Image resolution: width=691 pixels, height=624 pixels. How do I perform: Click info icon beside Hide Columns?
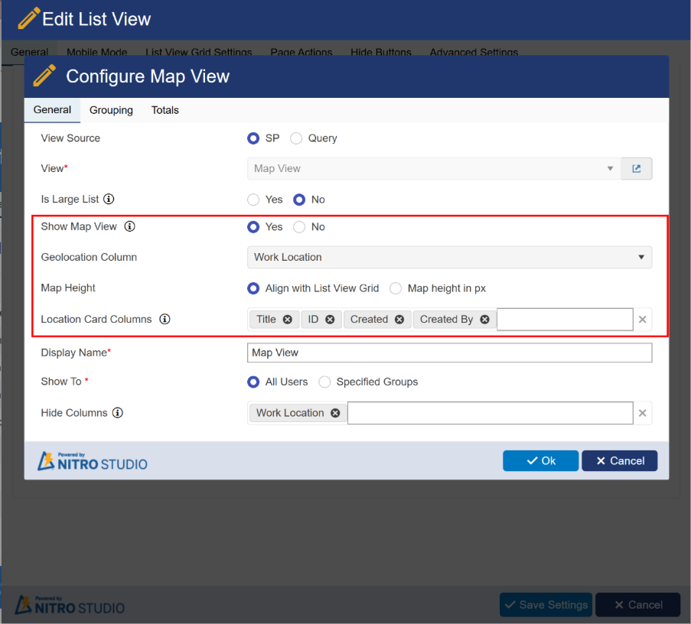coord(117,413)
